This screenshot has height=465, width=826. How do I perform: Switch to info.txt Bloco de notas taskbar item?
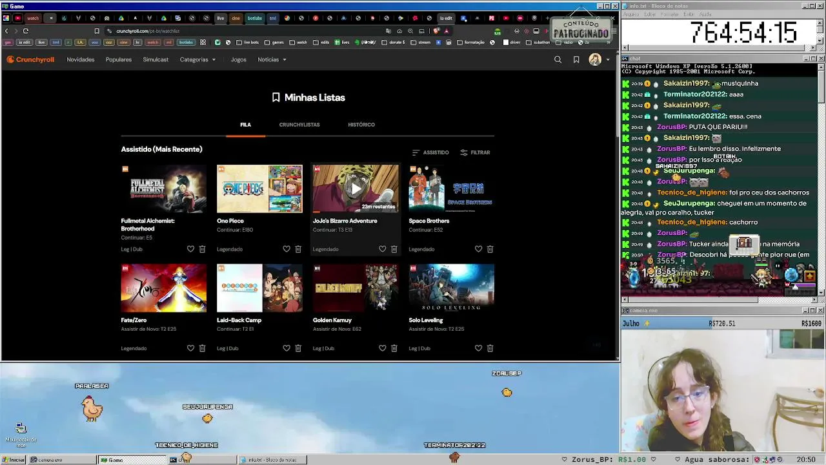272,460
